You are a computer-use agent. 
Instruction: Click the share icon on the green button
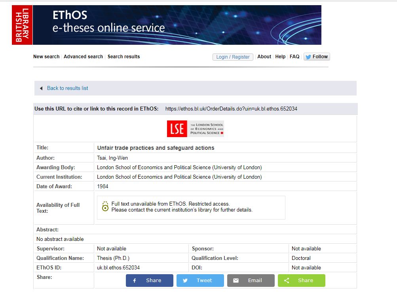click(x=287, y=281)
